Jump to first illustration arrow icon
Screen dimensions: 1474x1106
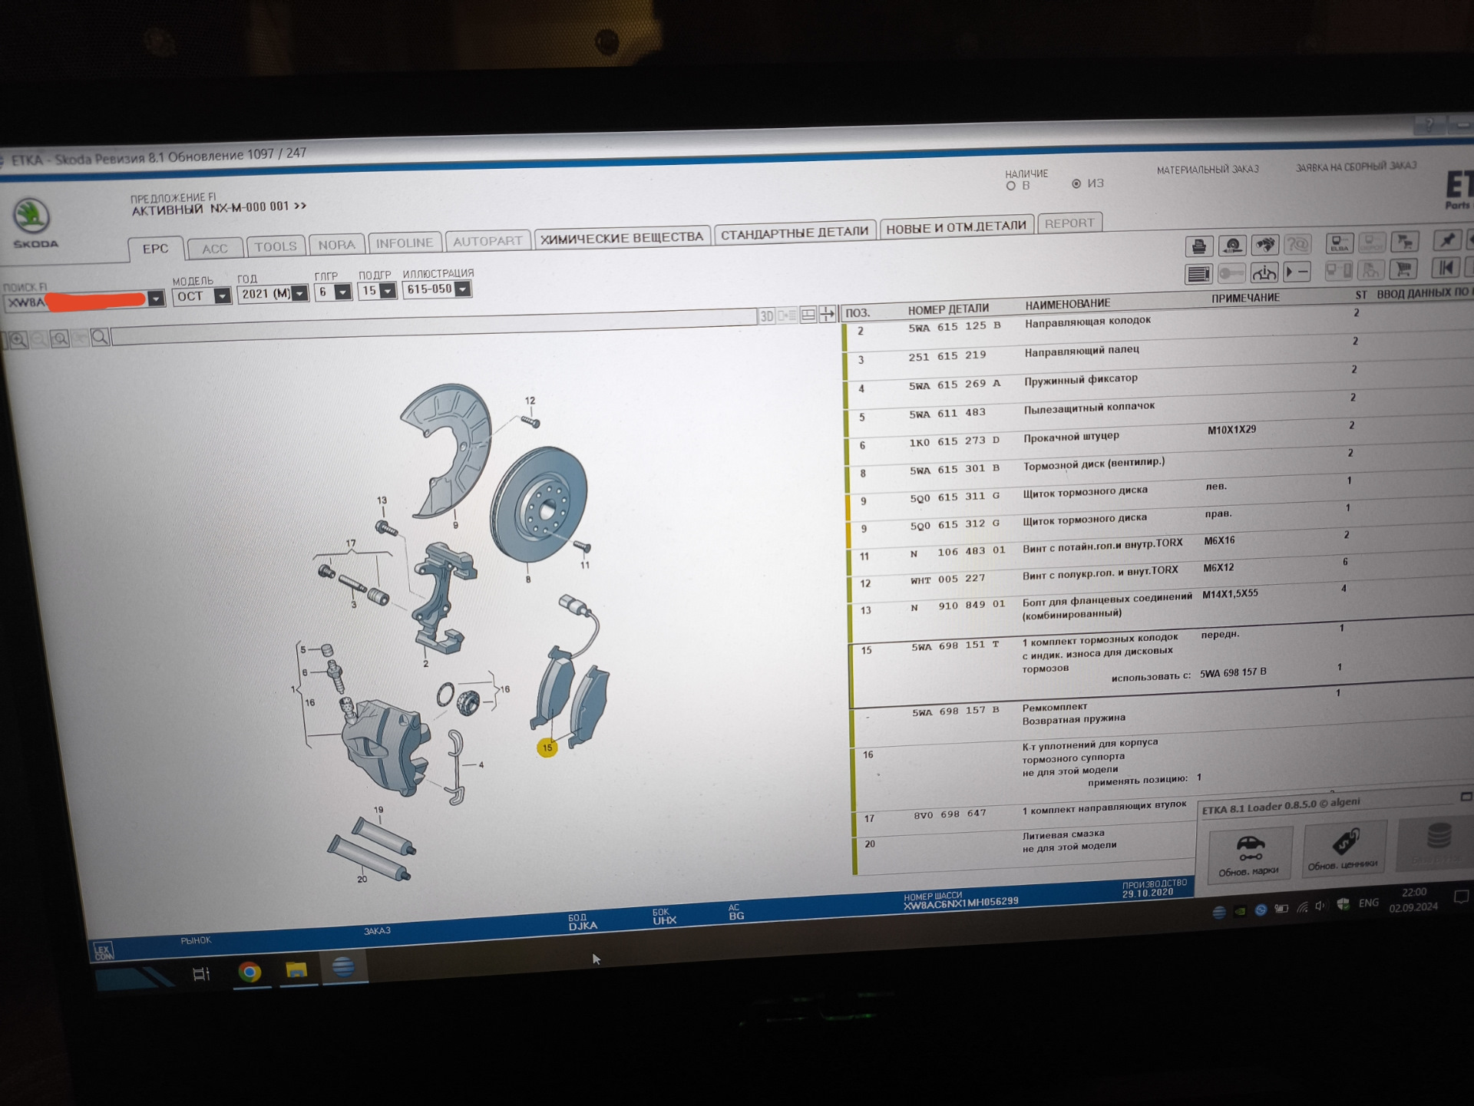point(1446,267)
